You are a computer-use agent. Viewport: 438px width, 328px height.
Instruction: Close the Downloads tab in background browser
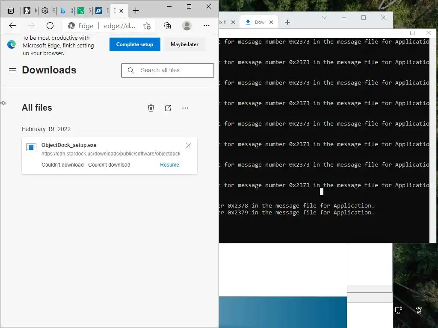(271, 22)
